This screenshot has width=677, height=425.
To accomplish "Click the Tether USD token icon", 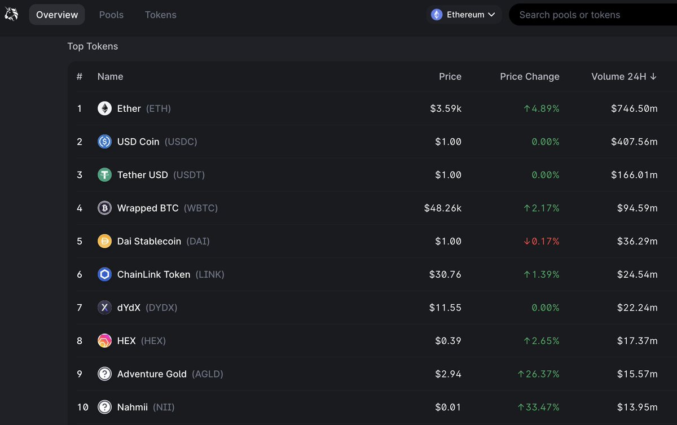I will click(x=104, y=175).
